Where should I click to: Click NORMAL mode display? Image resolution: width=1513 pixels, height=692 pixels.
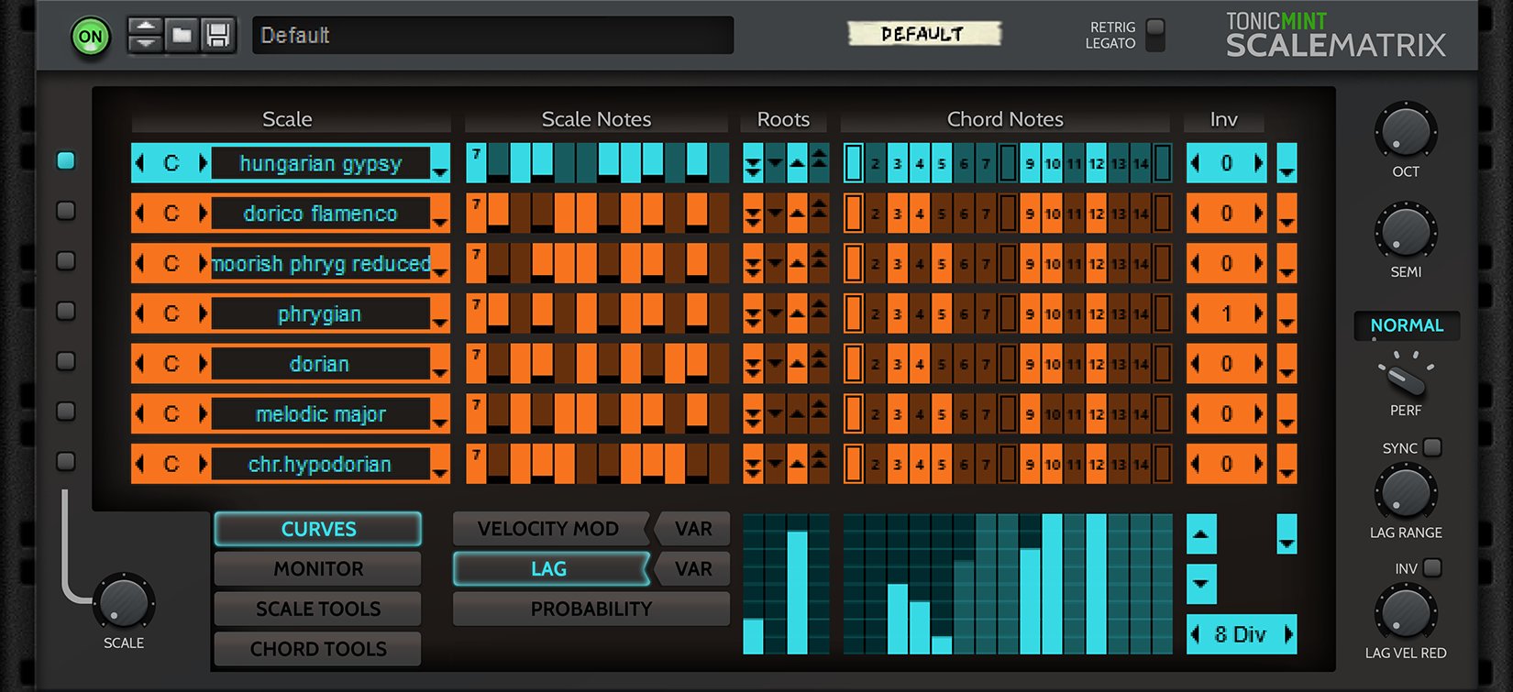tap(1407, 325)
